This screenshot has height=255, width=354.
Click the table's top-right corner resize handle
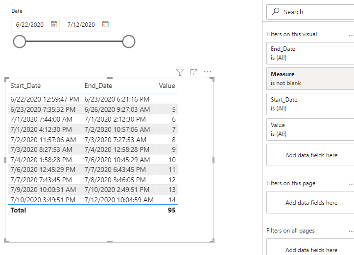coord(212,79)
